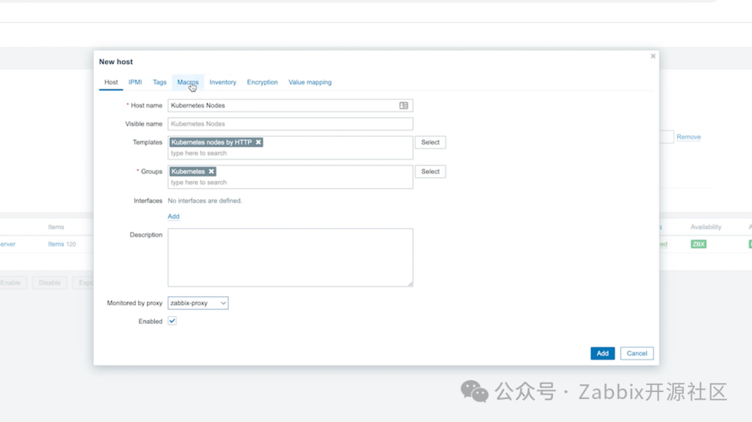Open the Encryption tab
The image size is (752, 422).
pos(263,82)
